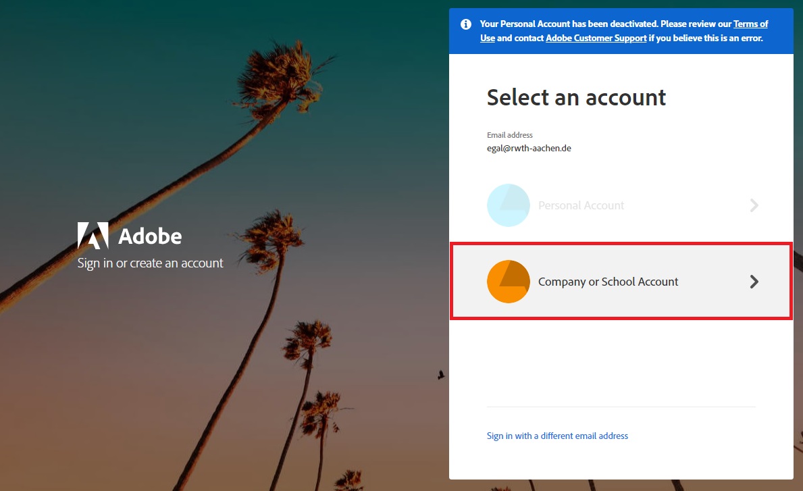The width and height of the screenshot is (803, 491).
Task: Open the Adobe Customer Support link
Action: [596, 38]
